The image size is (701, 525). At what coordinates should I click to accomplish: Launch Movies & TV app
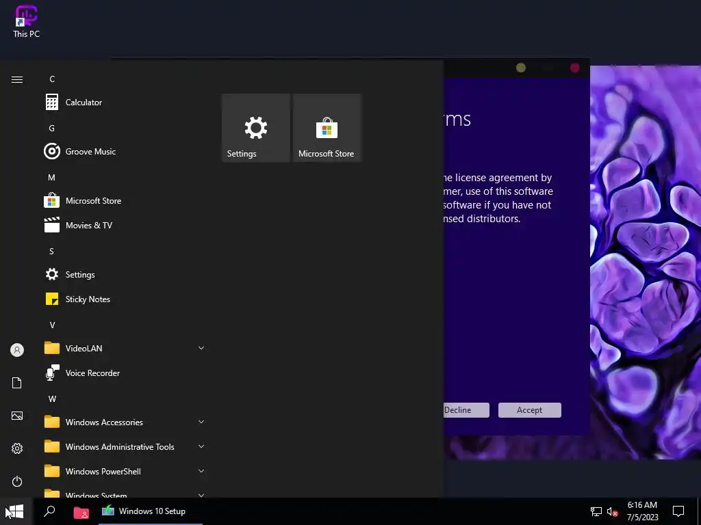(x=125, y=226)
